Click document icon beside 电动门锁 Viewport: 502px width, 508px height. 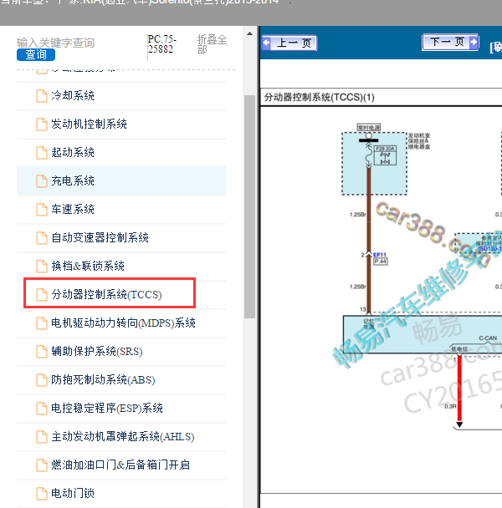[42, 494]
